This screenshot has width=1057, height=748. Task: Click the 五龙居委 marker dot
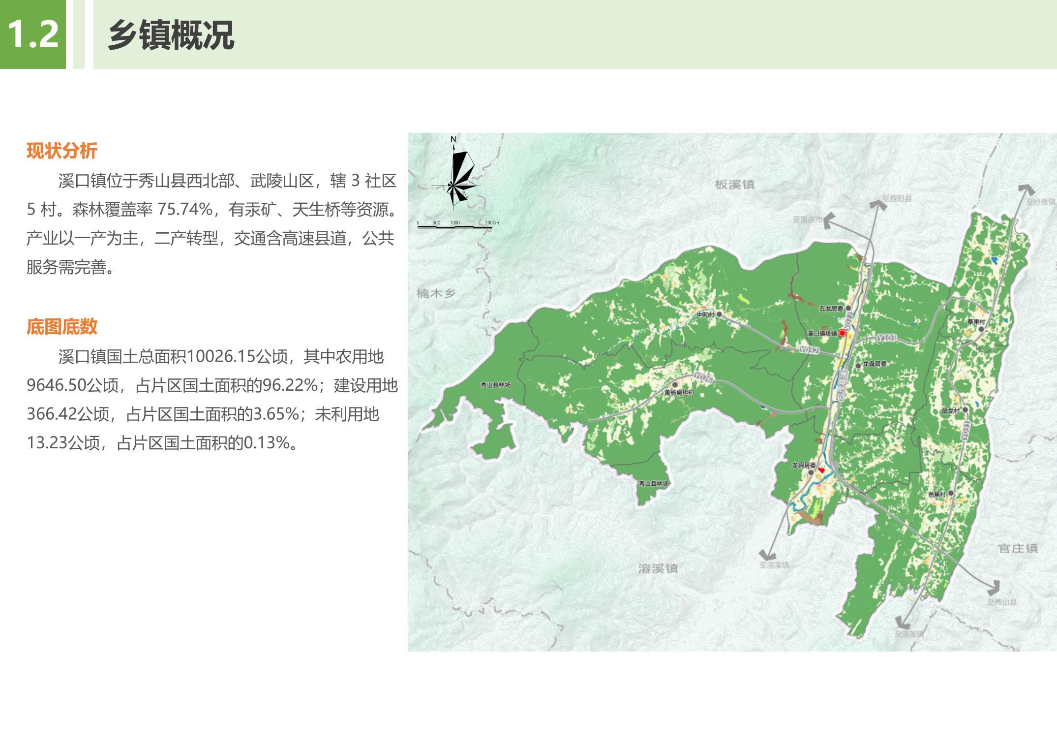pos(848,308)
